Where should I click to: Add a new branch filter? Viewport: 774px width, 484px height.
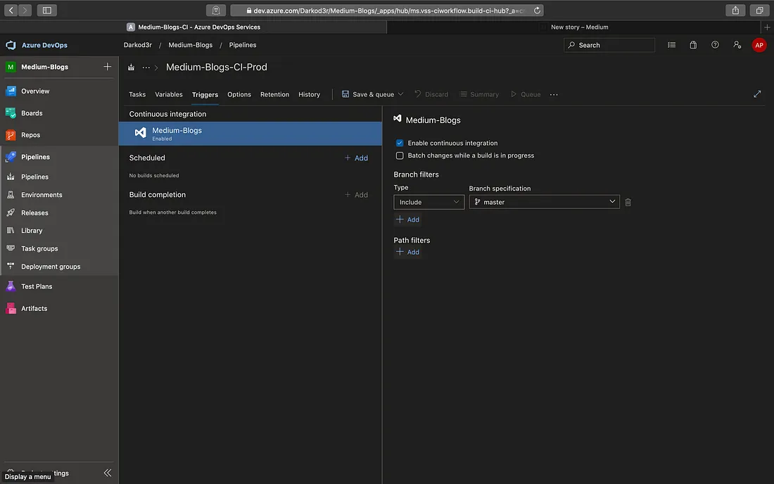407,219
